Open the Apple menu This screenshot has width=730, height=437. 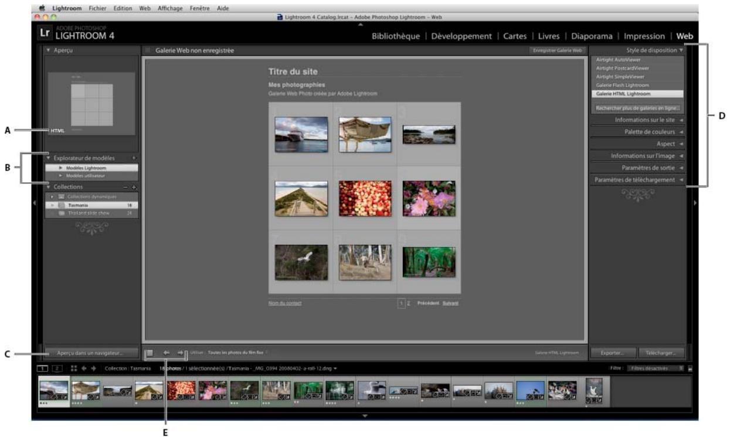pyautogui.click(x=42, y=9)
